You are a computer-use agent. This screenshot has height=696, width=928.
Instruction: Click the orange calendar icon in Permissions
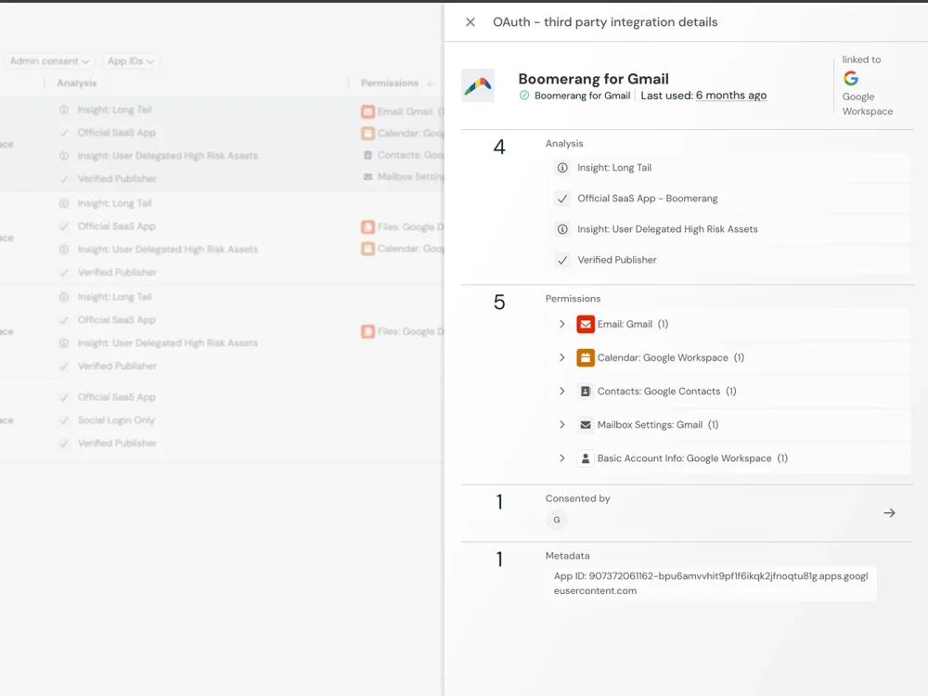coord(586,357)
